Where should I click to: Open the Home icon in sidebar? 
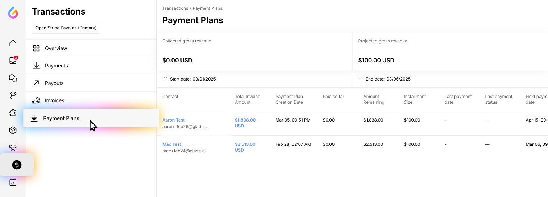[13, 43]
